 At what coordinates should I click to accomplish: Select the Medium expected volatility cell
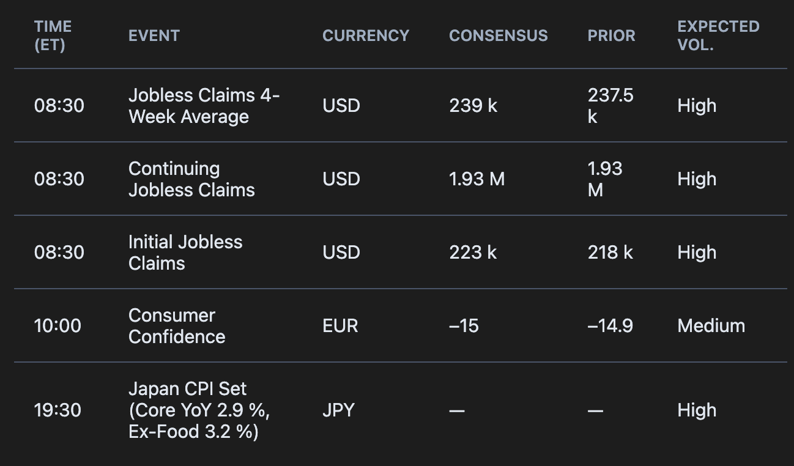point(711,326)
